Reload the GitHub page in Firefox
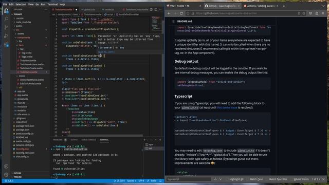This screenshot has height=185, width=329. [x=181, y=13]
